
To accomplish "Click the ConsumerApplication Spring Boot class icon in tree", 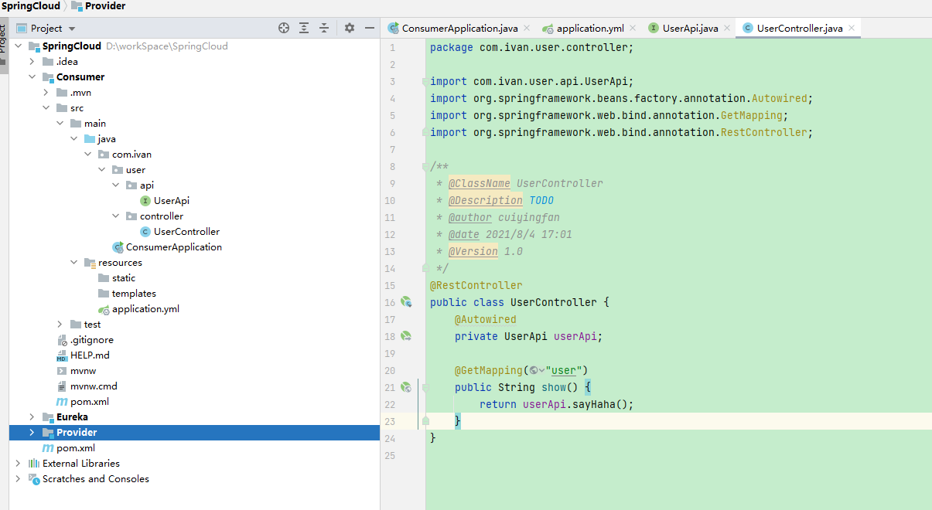I will pos(118,247).
